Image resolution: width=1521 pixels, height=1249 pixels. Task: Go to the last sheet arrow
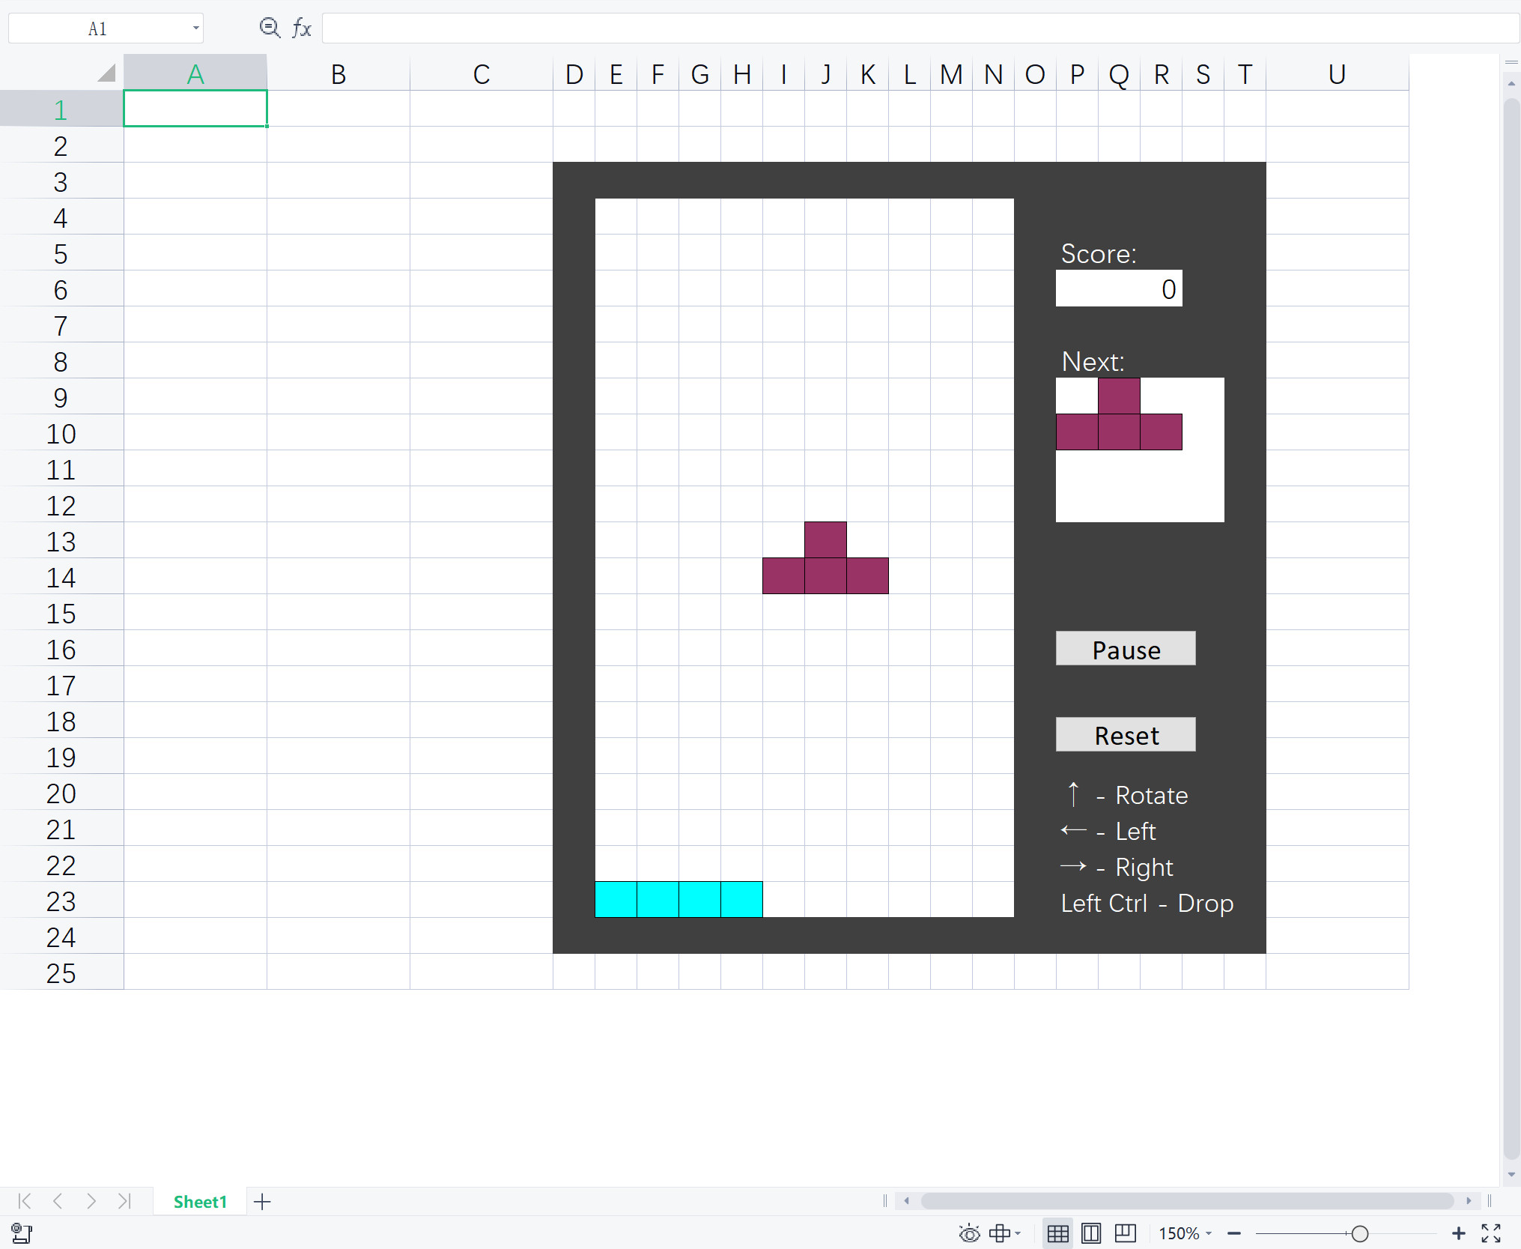[124, 1201]
